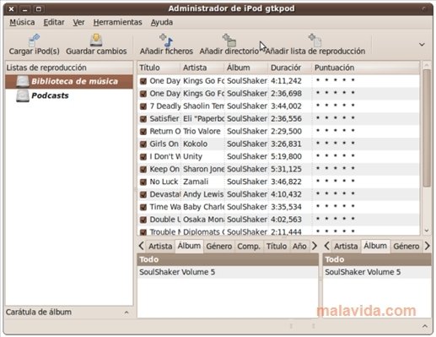Click the Sharon Jone artist cell
Screen dimensions: 436x337
pyautogui.click(x=203, y=169)
